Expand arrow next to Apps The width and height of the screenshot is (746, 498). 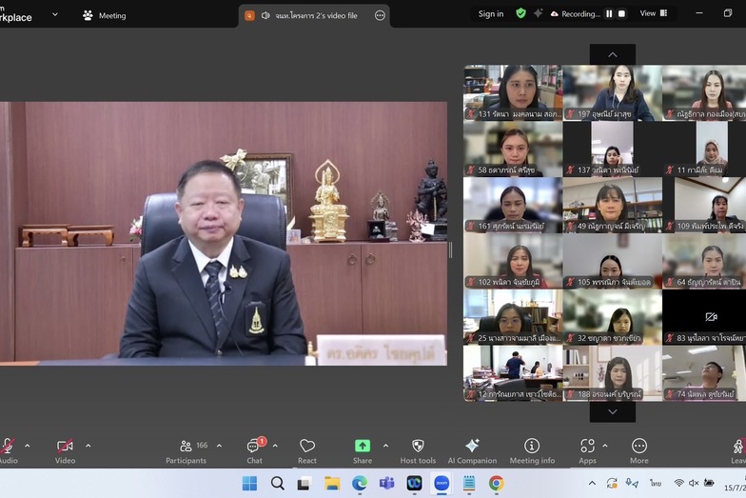pyautogui.click(x=605, y=446)
